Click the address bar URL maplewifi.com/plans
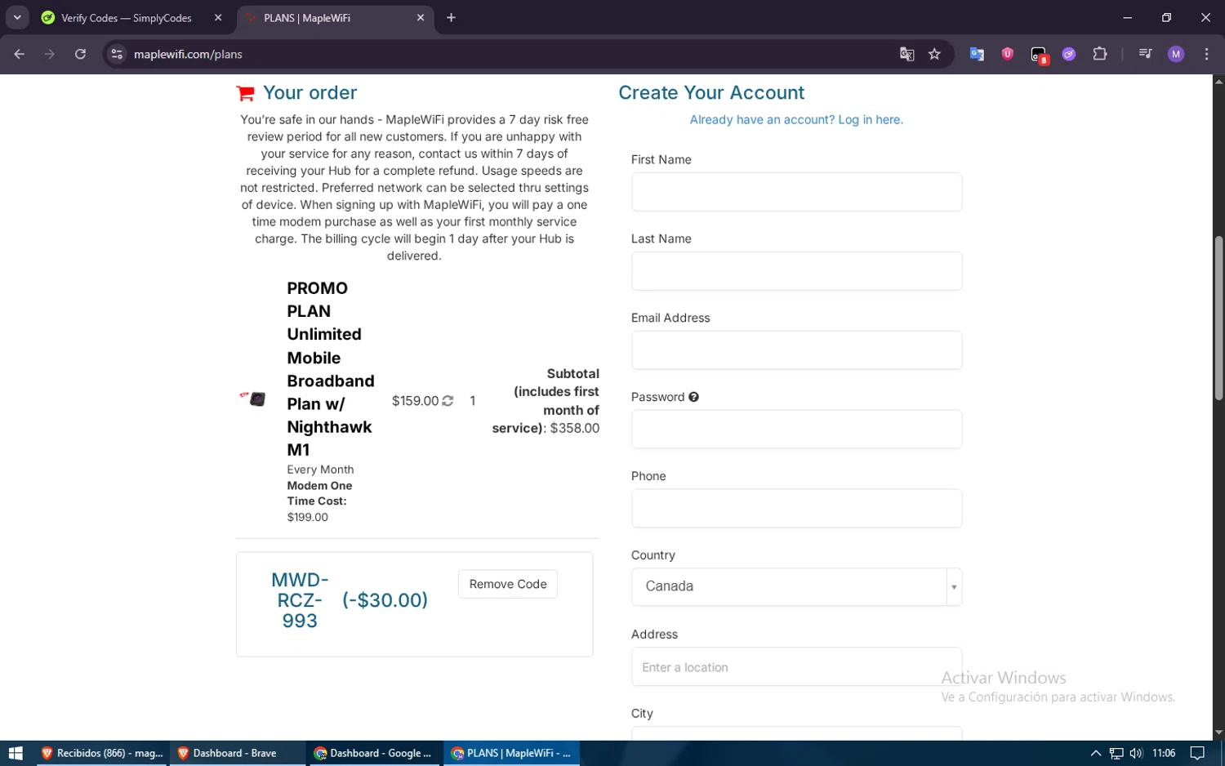The width and height of the screenshot is (1225, 766). 188,54
